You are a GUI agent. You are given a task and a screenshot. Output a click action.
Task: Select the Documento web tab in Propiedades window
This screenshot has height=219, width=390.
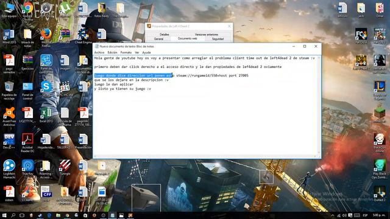point(188,38)
